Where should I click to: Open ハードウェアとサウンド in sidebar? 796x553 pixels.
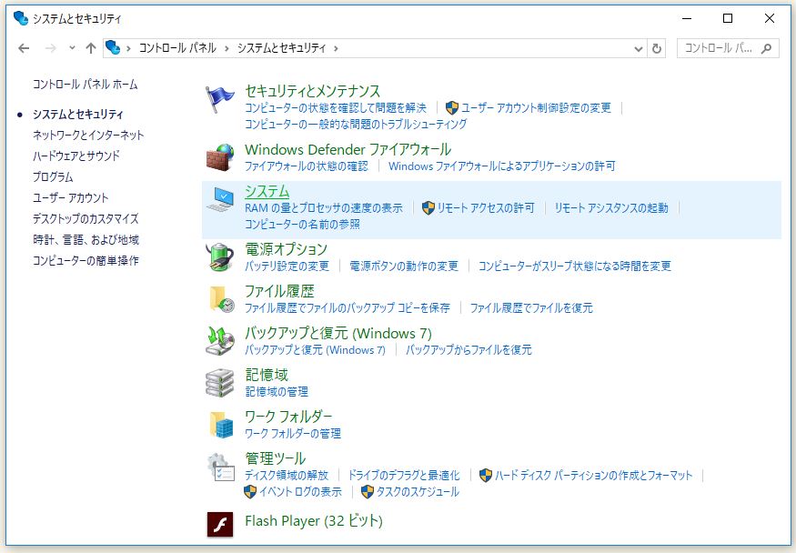click(76, 156)
